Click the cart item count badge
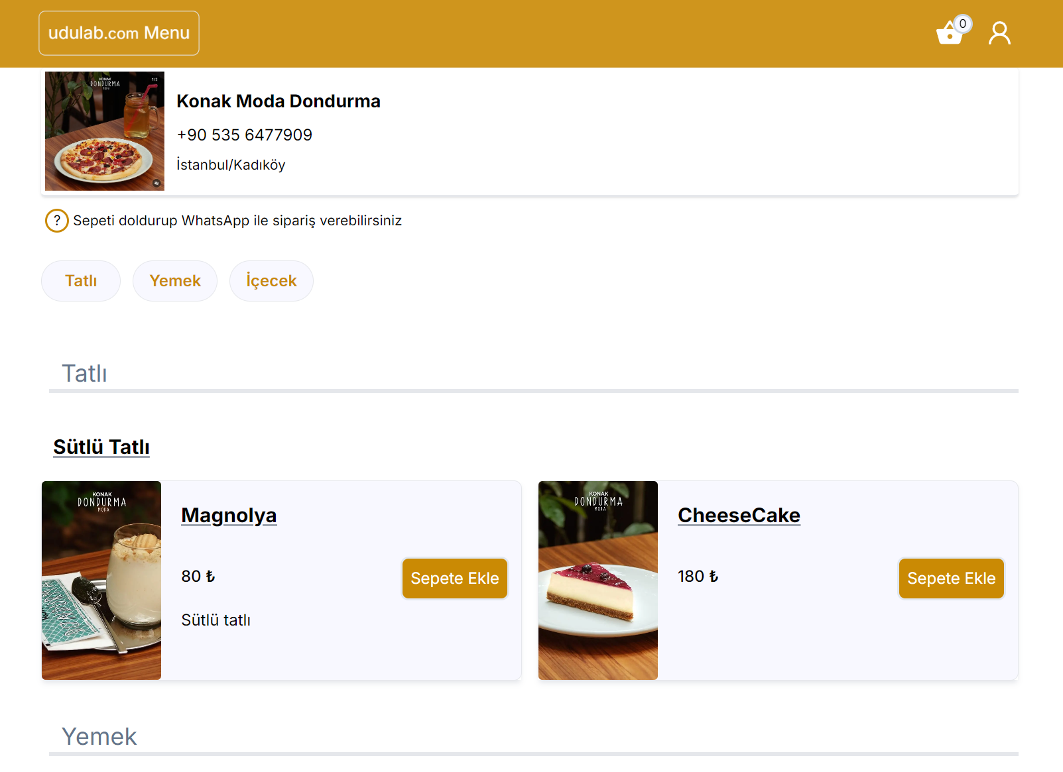 click(x=963, y=24)
